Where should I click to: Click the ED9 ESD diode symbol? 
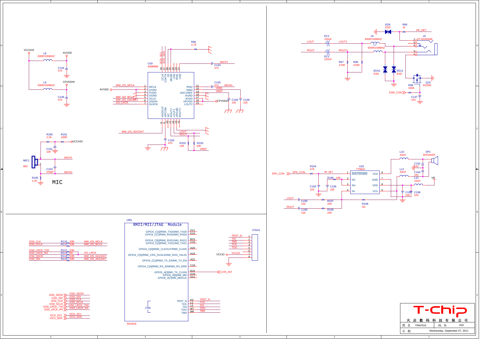tap(388, 32)
